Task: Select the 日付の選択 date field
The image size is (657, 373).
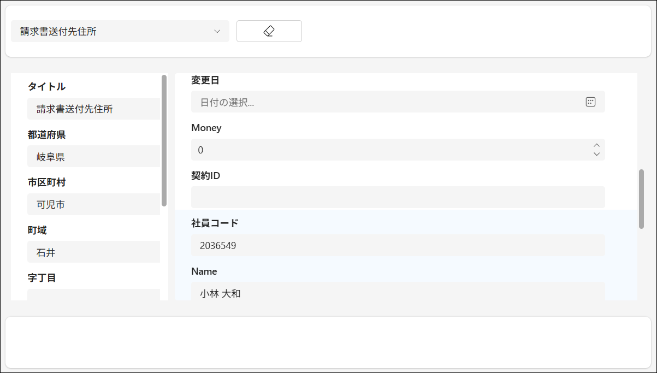Action: point(382,102)
